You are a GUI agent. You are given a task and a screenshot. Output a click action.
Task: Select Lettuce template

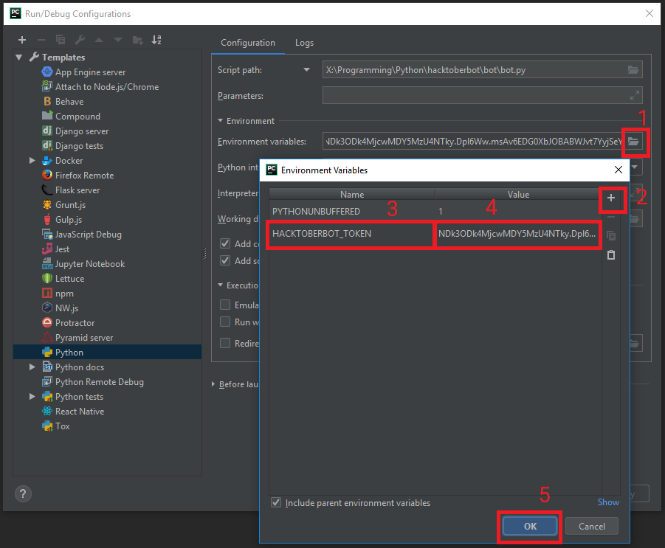[63, 279]
